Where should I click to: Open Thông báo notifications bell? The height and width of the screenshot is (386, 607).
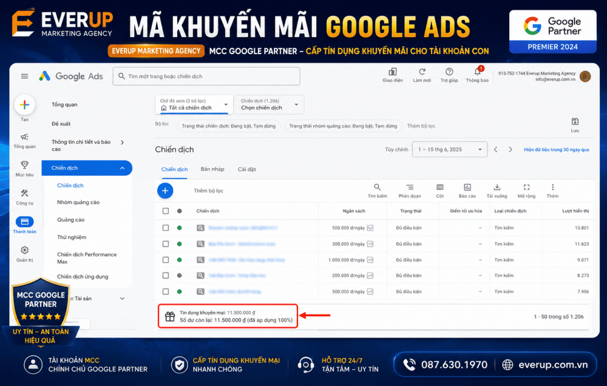pyautogui.click(x=478, y=71)
